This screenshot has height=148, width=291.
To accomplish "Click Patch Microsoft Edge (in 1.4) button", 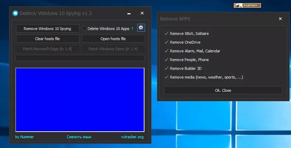I will [x=47, y=49].
